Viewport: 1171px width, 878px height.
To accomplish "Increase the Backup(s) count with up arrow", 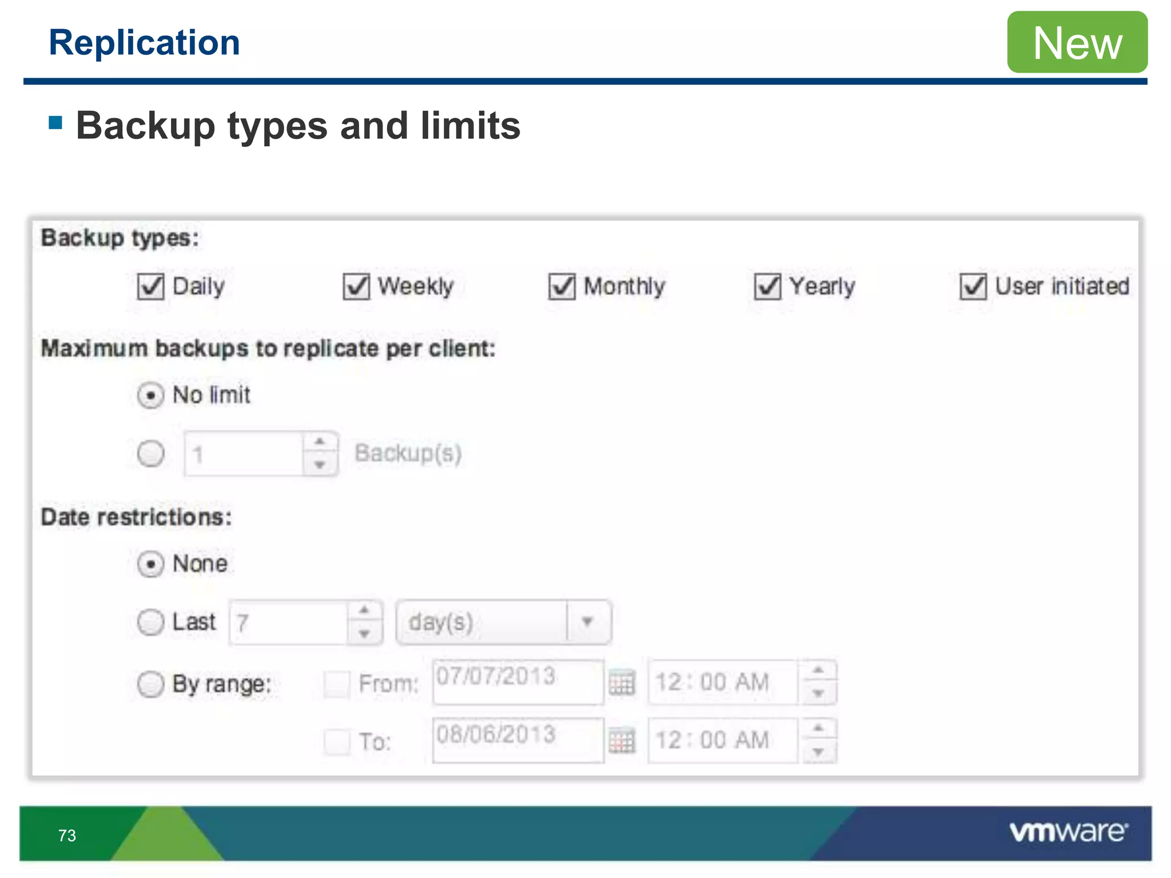I will 320,442.
